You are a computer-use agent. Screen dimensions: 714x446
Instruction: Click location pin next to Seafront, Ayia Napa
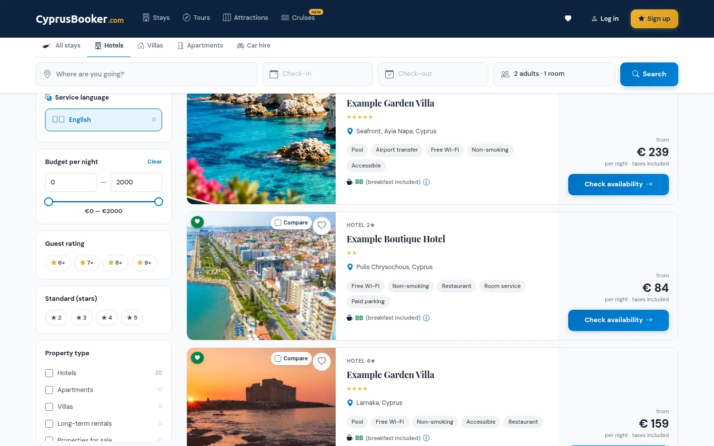(x=350, y=131)
